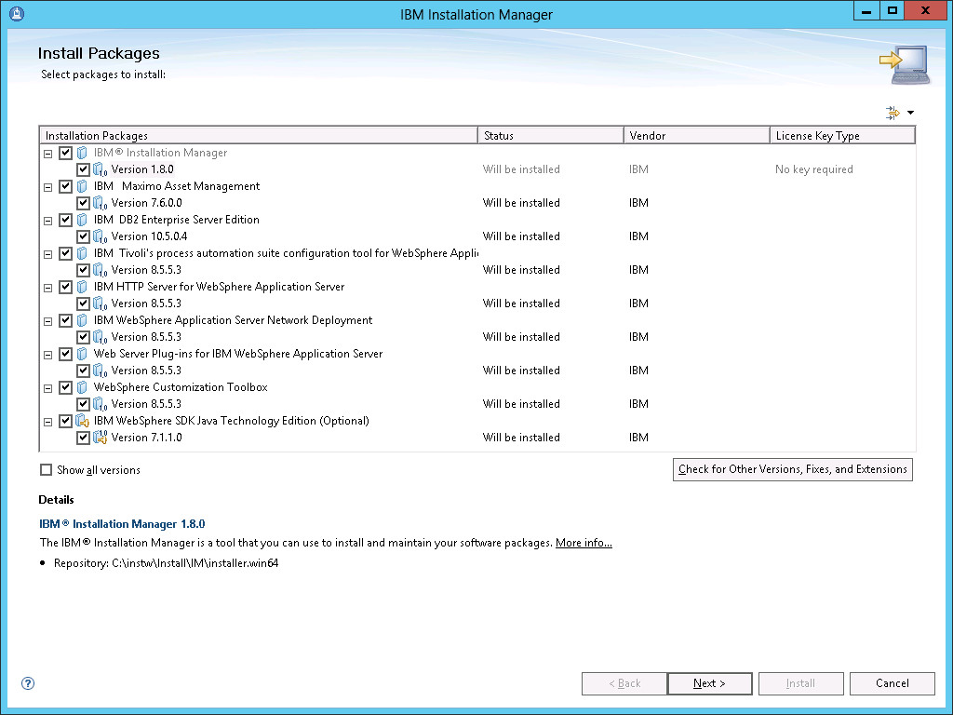Uncheck the Maximo Asset Management checkbox
Image resolution: width=953 pixels, height=715 pixels.
[66, 186]
